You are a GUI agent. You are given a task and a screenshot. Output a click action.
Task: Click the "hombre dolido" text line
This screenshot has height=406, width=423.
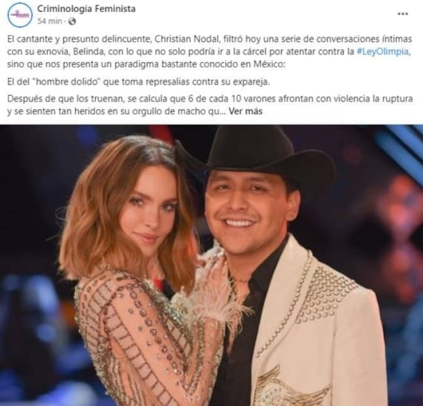click(x=139, y=82)
